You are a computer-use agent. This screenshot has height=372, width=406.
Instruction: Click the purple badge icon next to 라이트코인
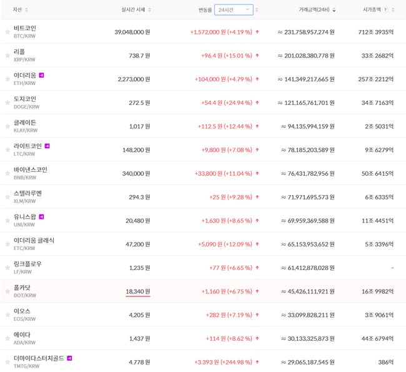(47, 146)
